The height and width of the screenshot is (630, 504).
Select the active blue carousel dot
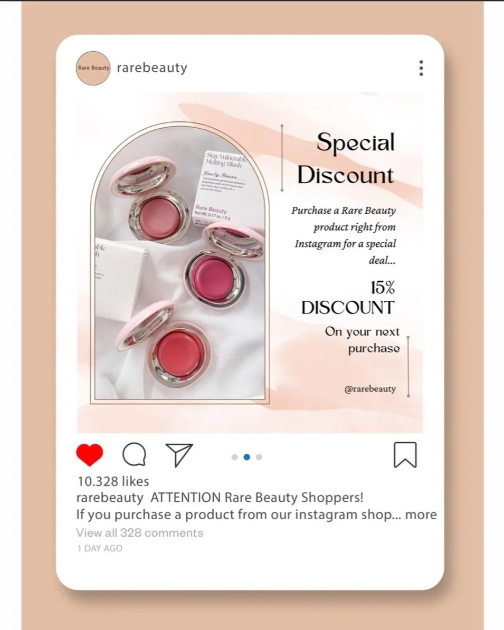(x=247, y=457)
